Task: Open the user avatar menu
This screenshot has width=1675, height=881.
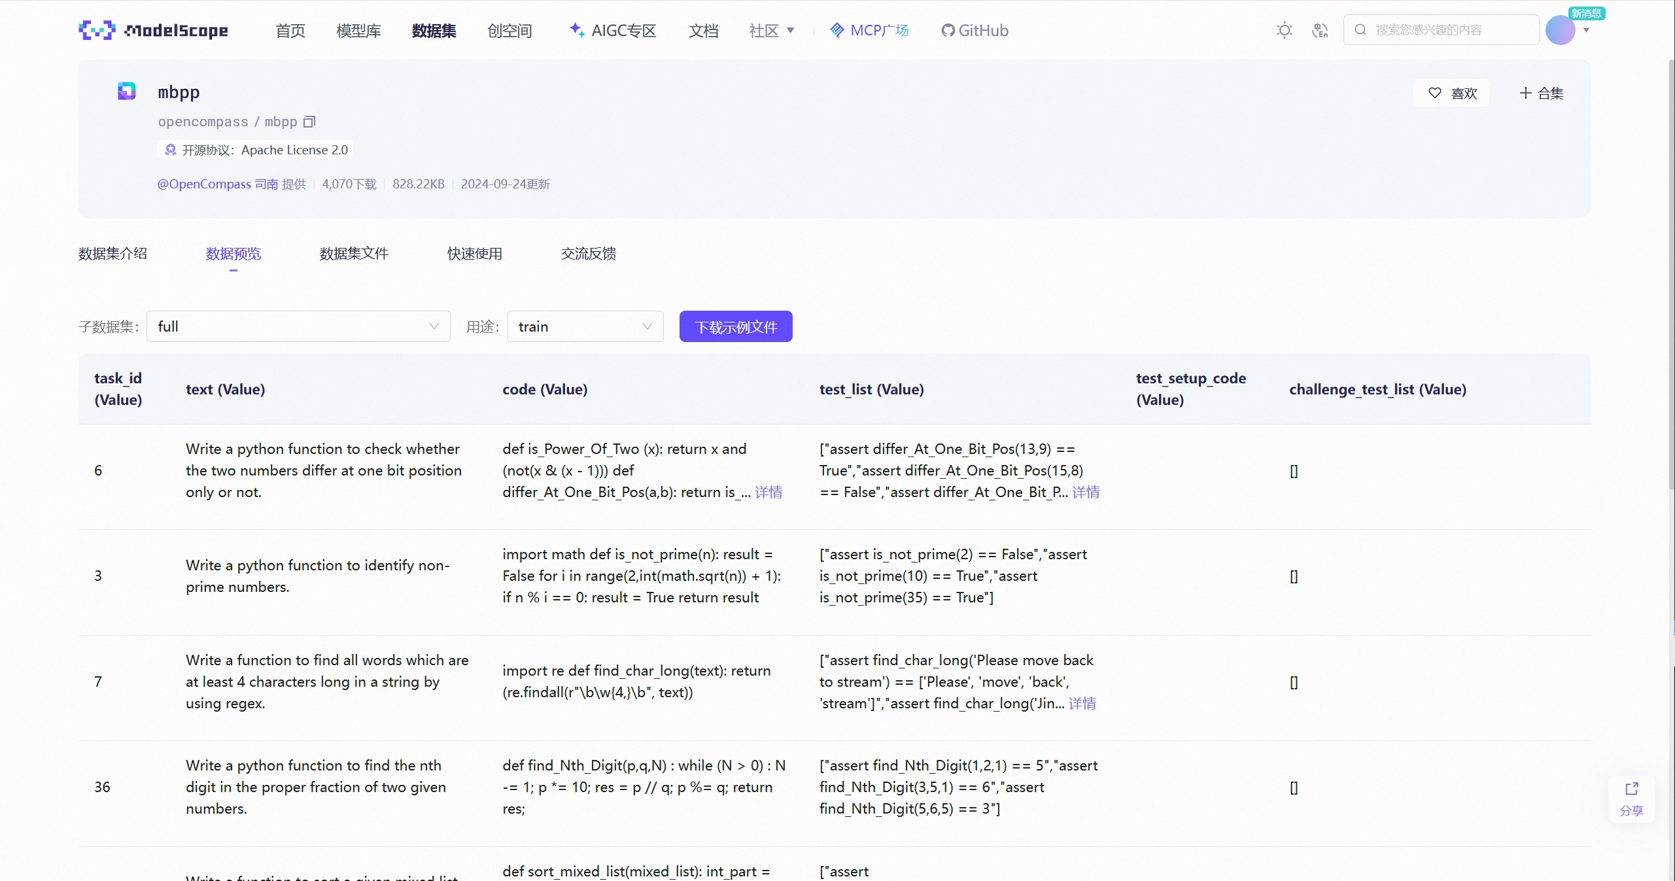Action: pos(1560,30)
